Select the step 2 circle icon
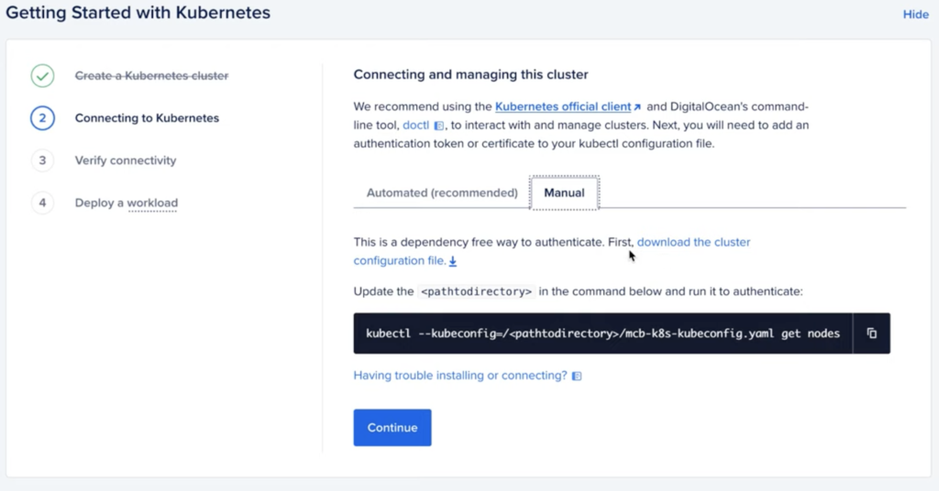The image size is (939, 491). pos(42,118)
